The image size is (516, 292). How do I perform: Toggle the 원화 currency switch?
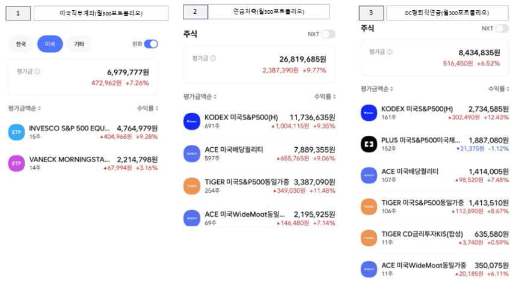coord(151,44)
